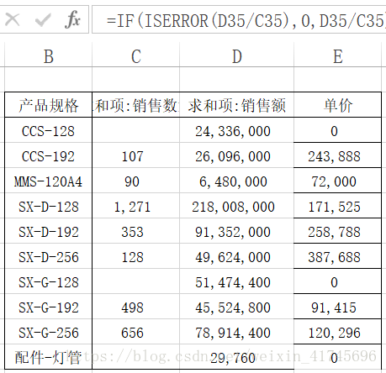This screenshot has height=373, width=386.
Task: Select cell SX-D-256
Action: (x=48, y=256)
